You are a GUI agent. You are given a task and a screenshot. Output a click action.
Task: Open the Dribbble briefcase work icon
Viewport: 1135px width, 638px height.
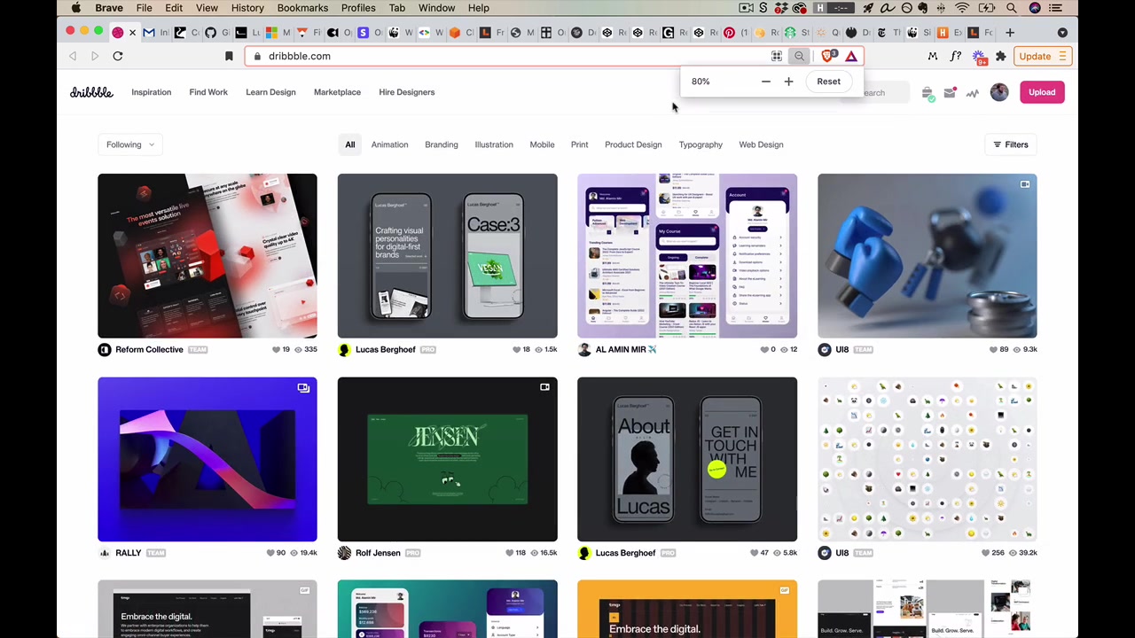[x=927, y=92]
